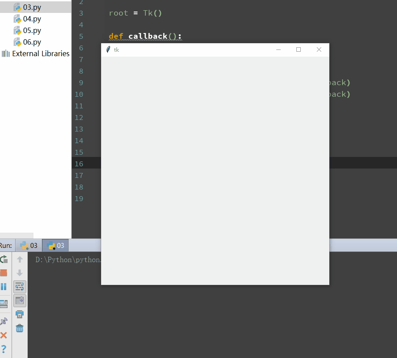This screenshot has width=397, height=358.
Task: Click the Python file icon beside 04.py
Action: tap(17, 19)
